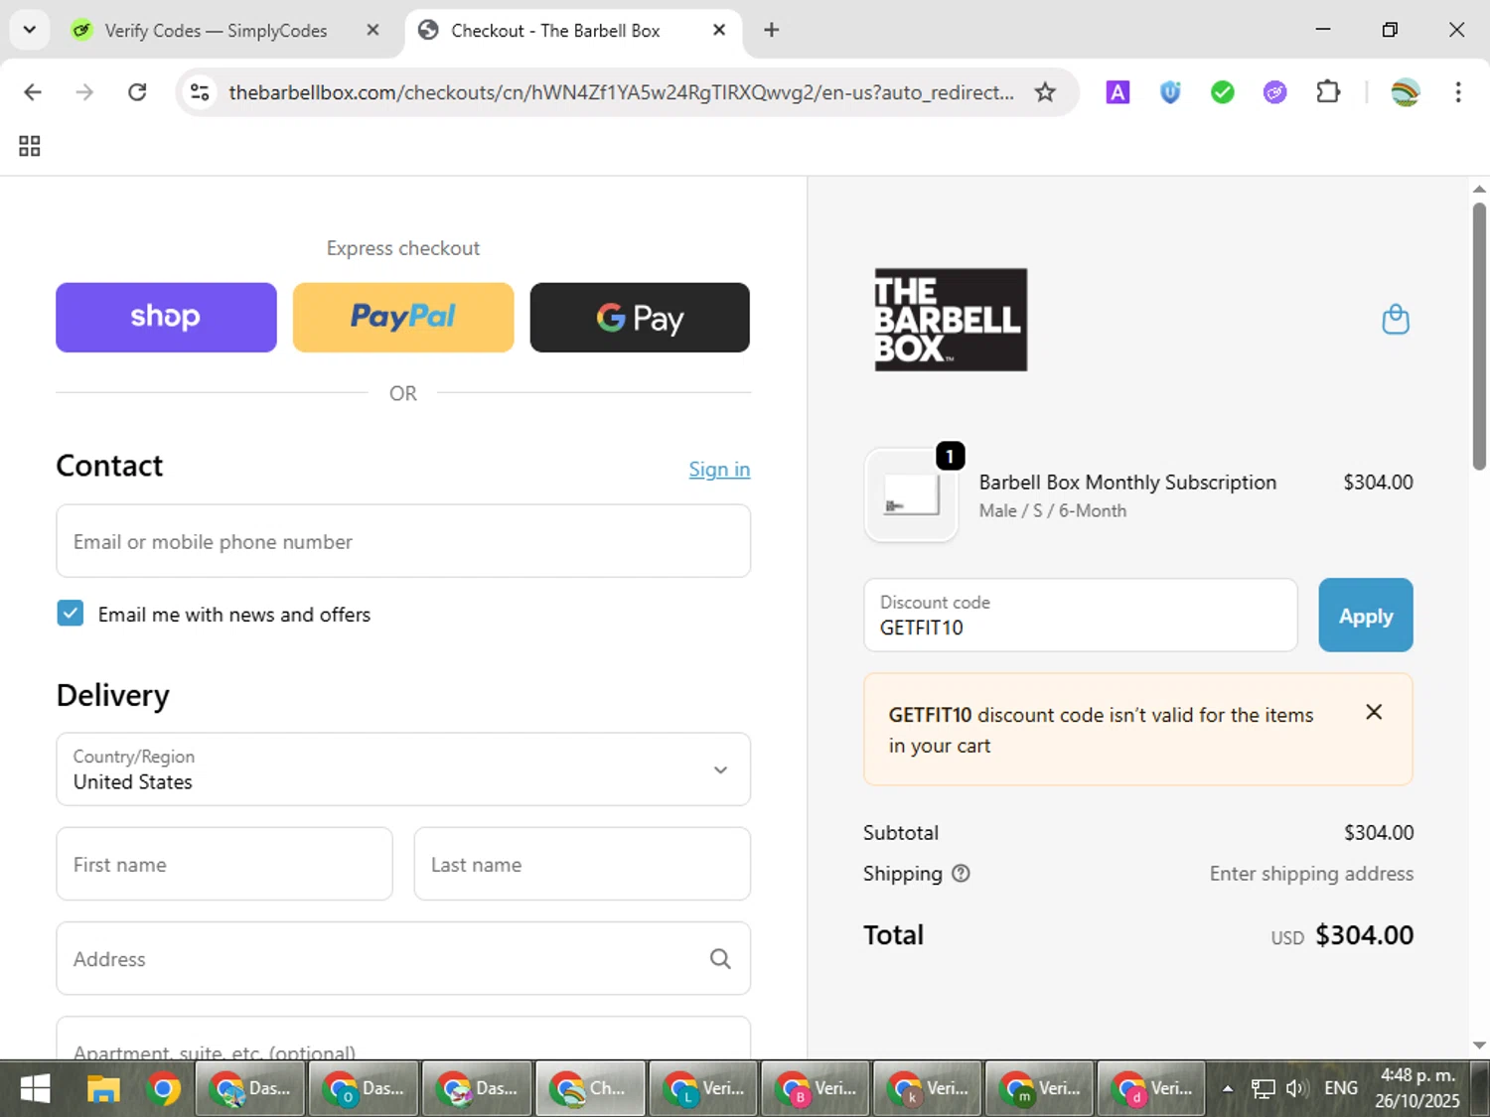Open the pinned Chrome taskbar icon
The image size is (1490, 1117).
(164, 1089)
